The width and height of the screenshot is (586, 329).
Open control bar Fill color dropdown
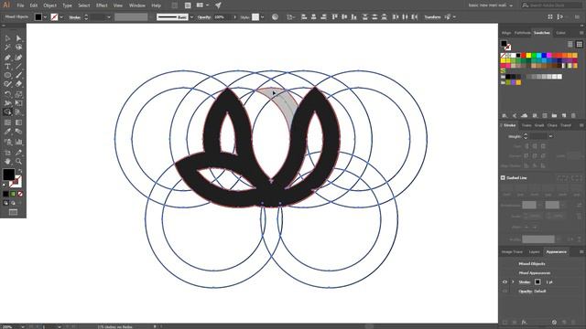[x=45, y=17]
